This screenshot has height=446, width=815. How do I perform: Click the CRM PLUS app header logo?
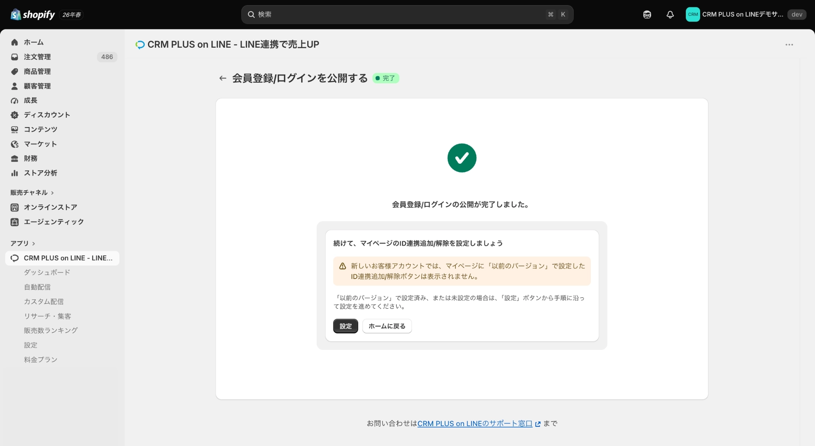[x=140, y=45]
